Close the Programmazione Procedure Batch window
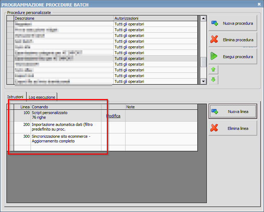264x212 pixels. [x=259, y=4]
